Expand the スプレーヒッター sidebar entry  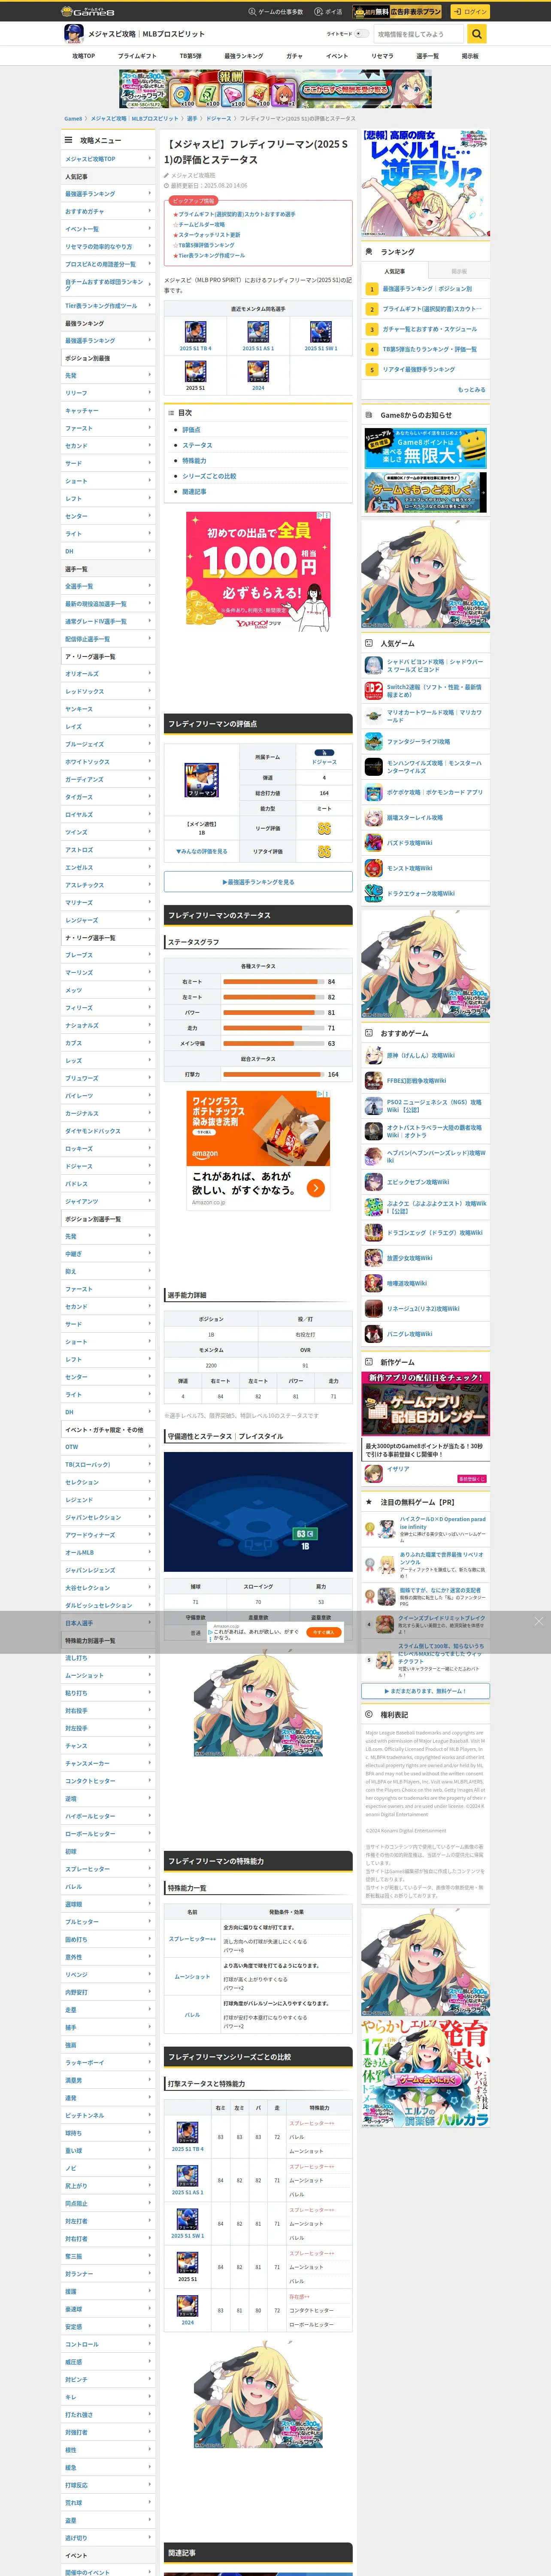pos(108,1869)
